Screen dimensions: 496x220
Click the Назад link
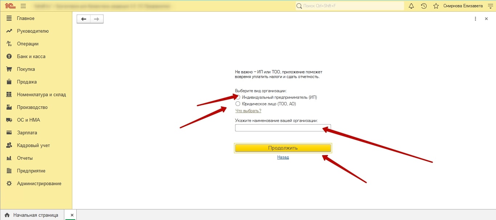pyautogui.click(x=283, y=157)
